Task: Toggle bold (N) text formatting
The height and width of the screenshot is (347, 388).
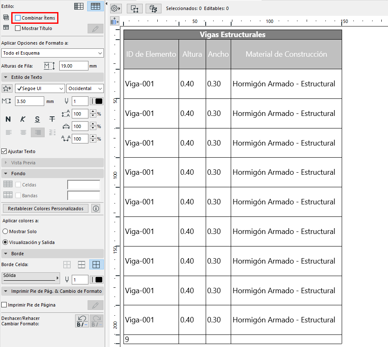Action: [x=8, y=119]
